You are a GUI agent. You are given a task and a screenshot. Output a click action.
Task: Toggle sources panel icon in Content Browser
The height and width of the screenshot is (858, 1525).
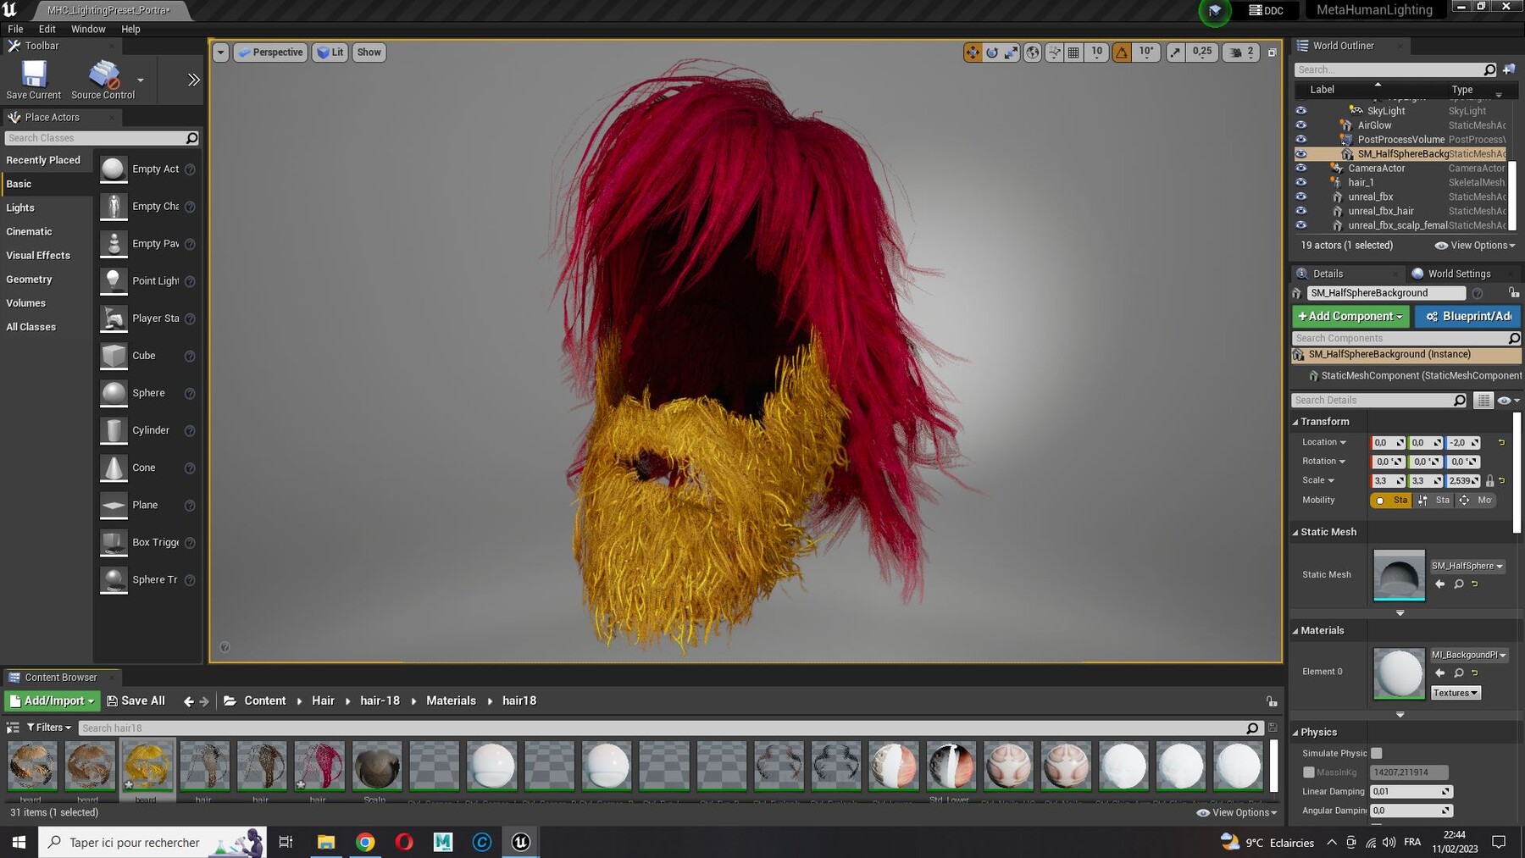click(x=13, y=728)
